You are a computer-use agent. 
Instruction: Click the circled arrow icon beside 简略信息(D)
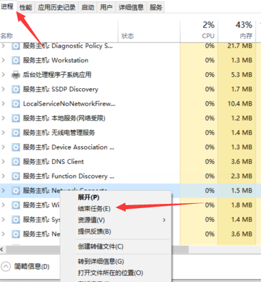click(6, 266)
